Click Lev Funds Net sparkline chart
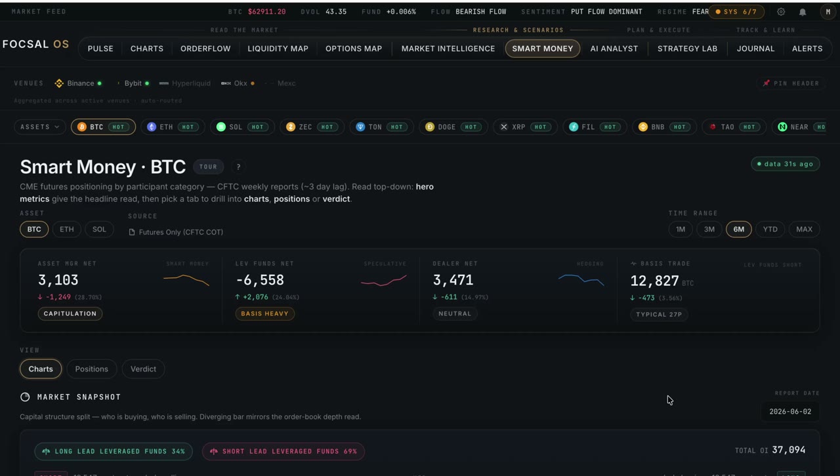 pyautogui.click(x=384, y=281)
